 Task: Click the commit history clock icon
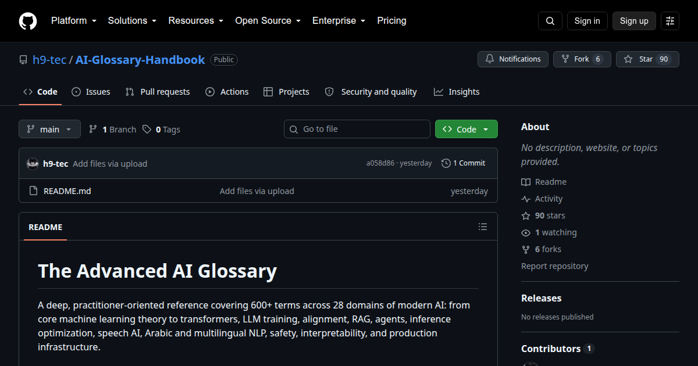(x=446, y=163)
